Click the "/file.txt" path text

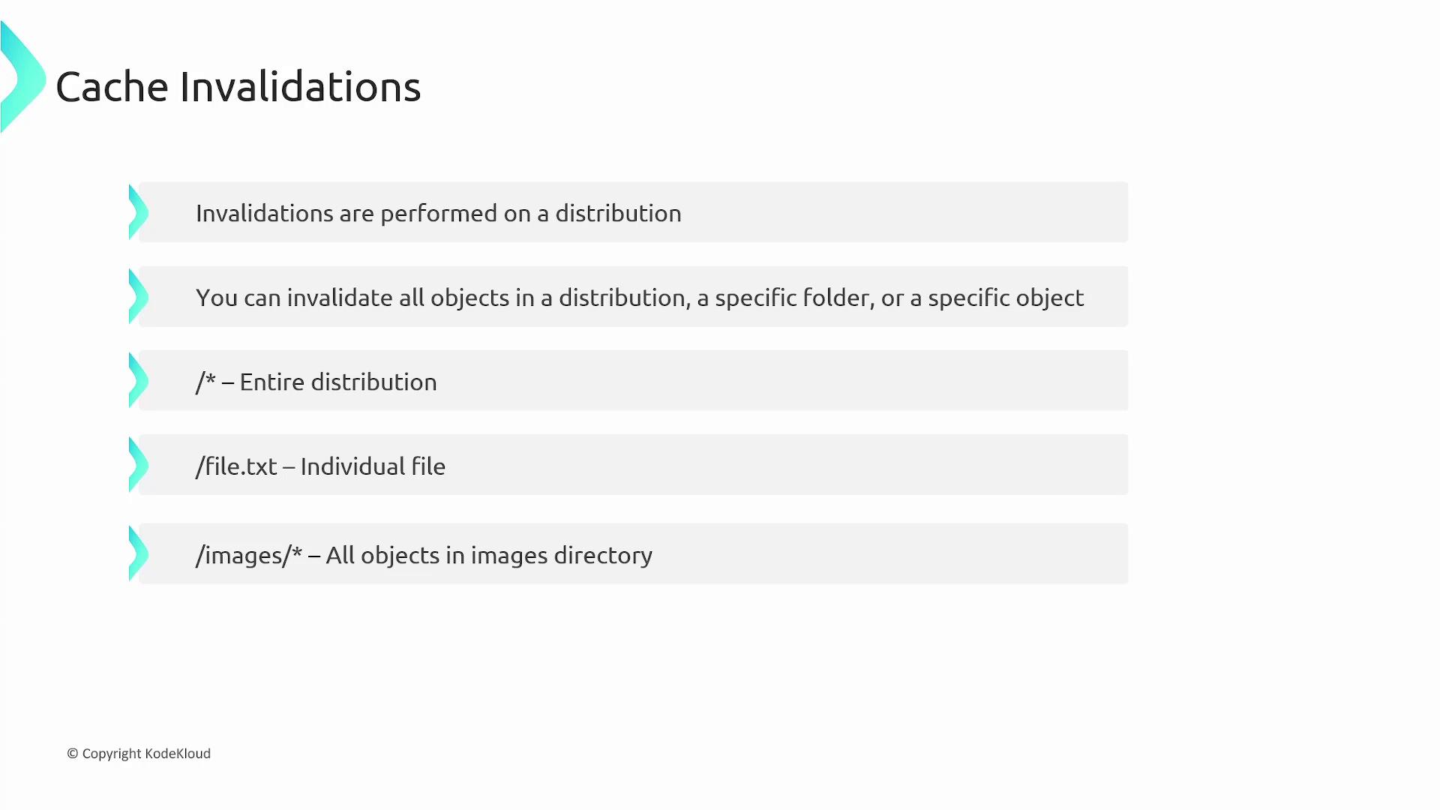236,466
